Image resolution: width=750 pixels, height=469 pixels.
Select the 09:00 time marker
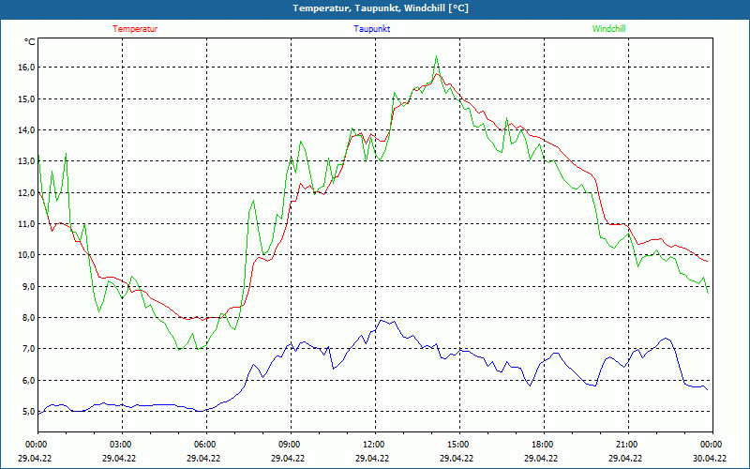coord(290,445)
